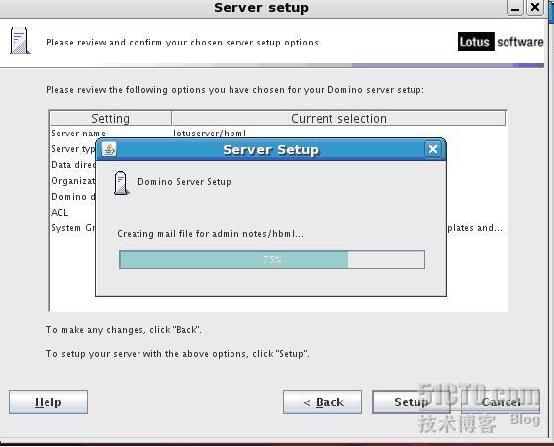Click 'To make any changes' instruction text

[x=124, y=330]
